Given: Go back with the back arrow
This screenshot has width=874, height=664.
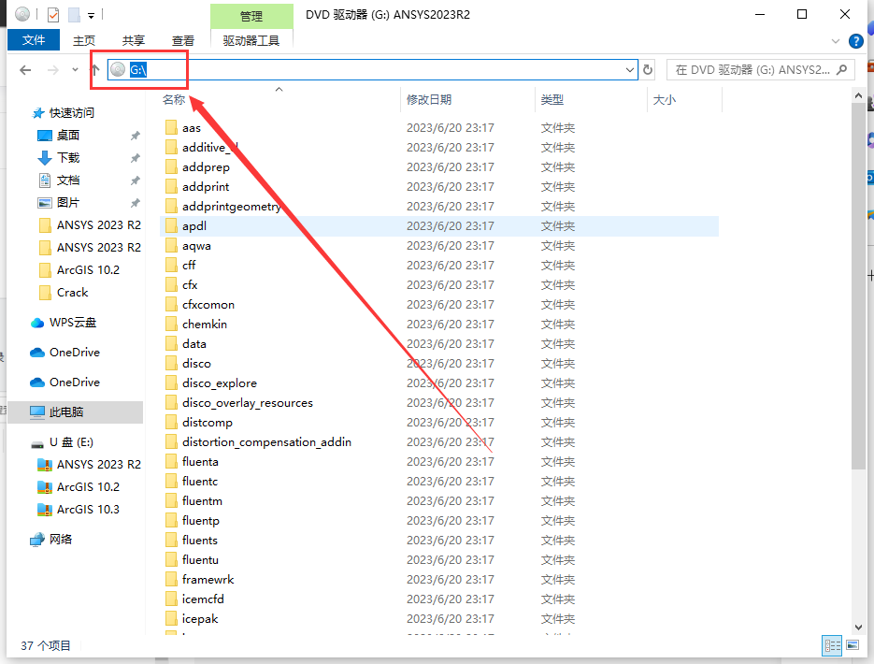Looking at the screenshot, I should [25, 70].
